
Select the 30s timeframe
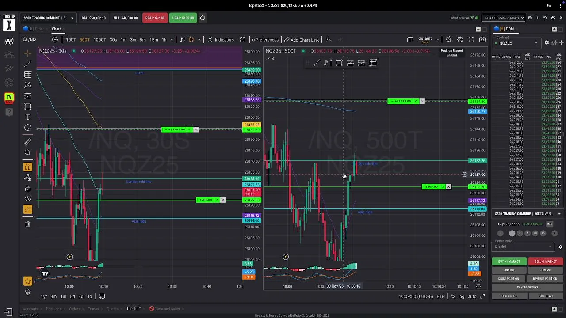113,40
